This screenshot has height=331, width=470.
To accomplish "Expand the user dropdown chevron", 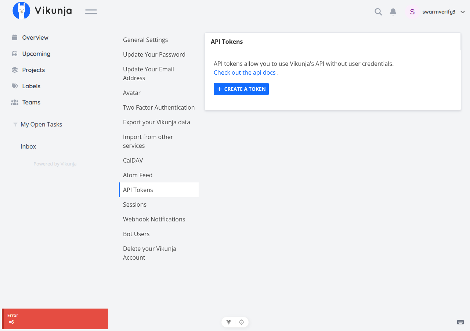I will point(463,12).
